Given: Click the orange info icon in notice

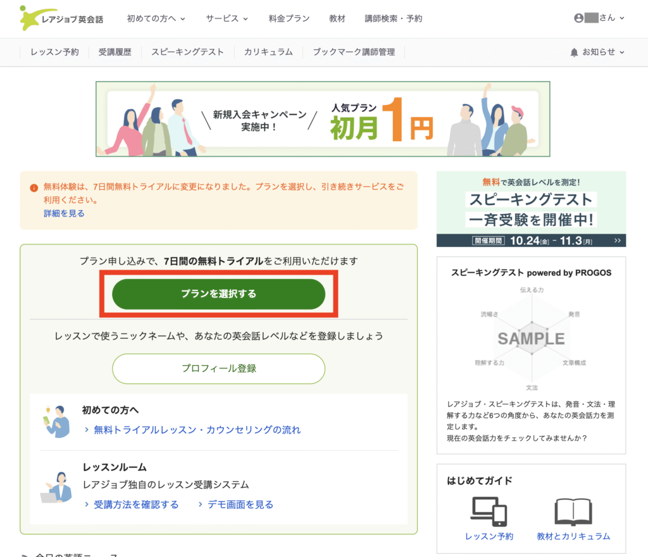Looking at the screenshot, I should tap(34, 188).
